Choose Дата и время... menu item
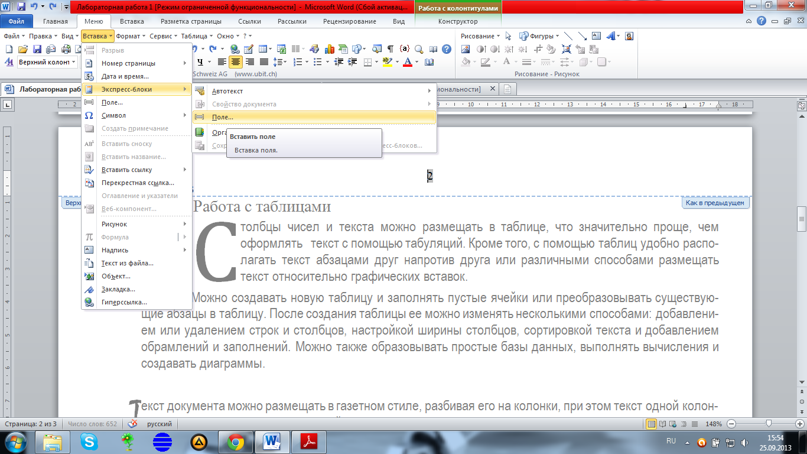Image resolution: width=807 pixels, height=454 pixels. click(x=136, y=76)
